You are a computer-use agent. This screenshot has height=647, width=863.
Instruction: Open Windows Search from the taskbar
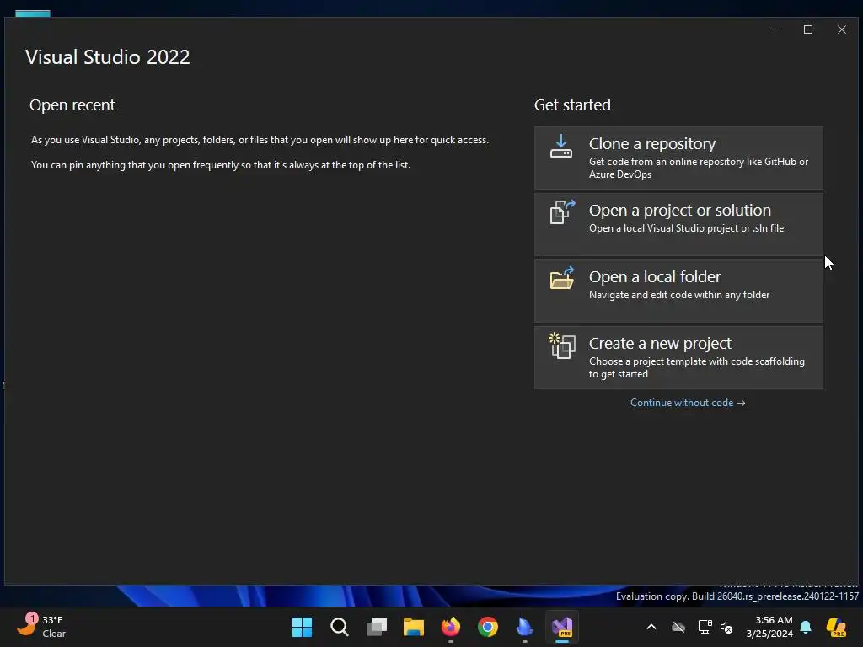pyautogui.click(x=339, y=627)
